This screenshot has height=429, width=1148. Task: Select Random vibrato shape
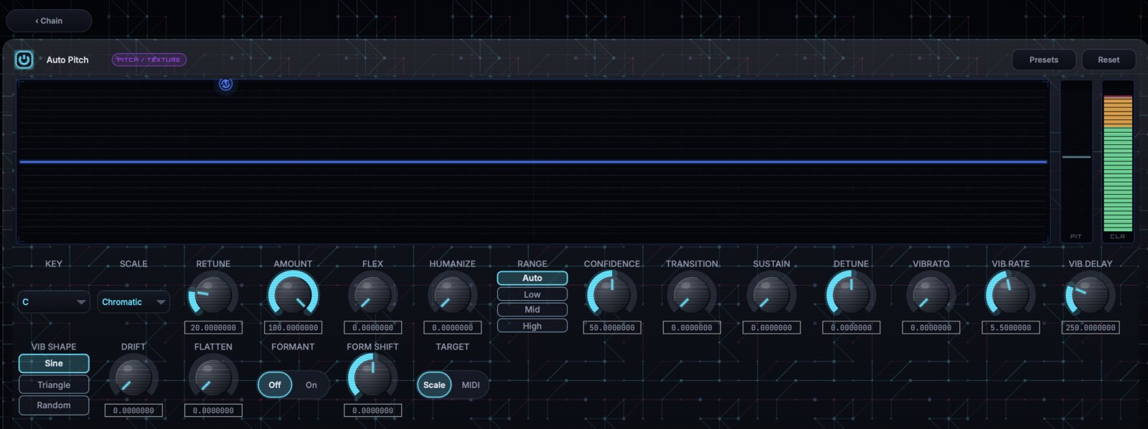point(54,405)
